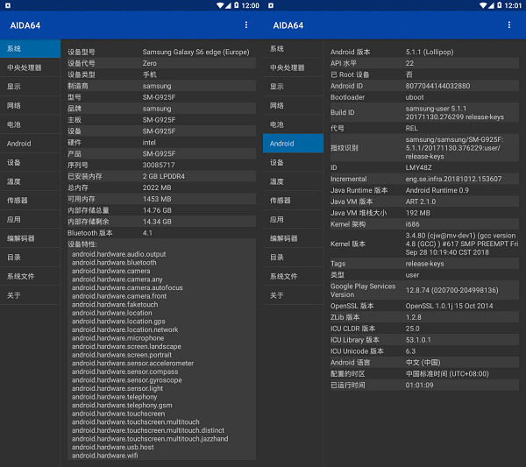
Task: Open 设备 section in left screen sidebar
Action: pos(30,162)
